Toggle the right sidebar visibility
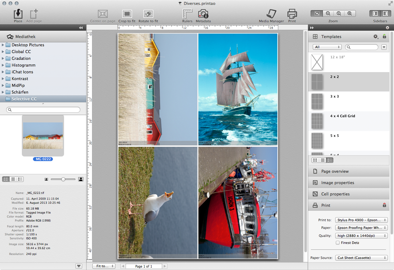The height and width of the screenshot is (270, 394). click(x=385, y=13)
